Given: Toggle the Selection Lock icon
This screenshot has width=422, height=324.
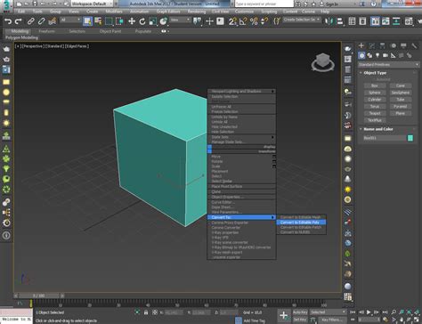Looking at the screenshot, I should pyautogui.click(x=146, y=312).
